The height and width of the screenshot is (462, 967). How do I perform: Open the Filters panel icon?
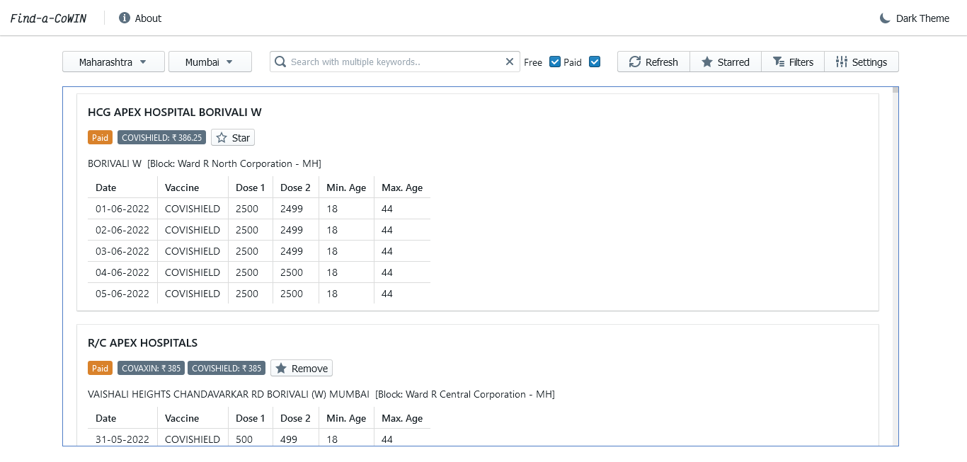[x=777, y=62]
